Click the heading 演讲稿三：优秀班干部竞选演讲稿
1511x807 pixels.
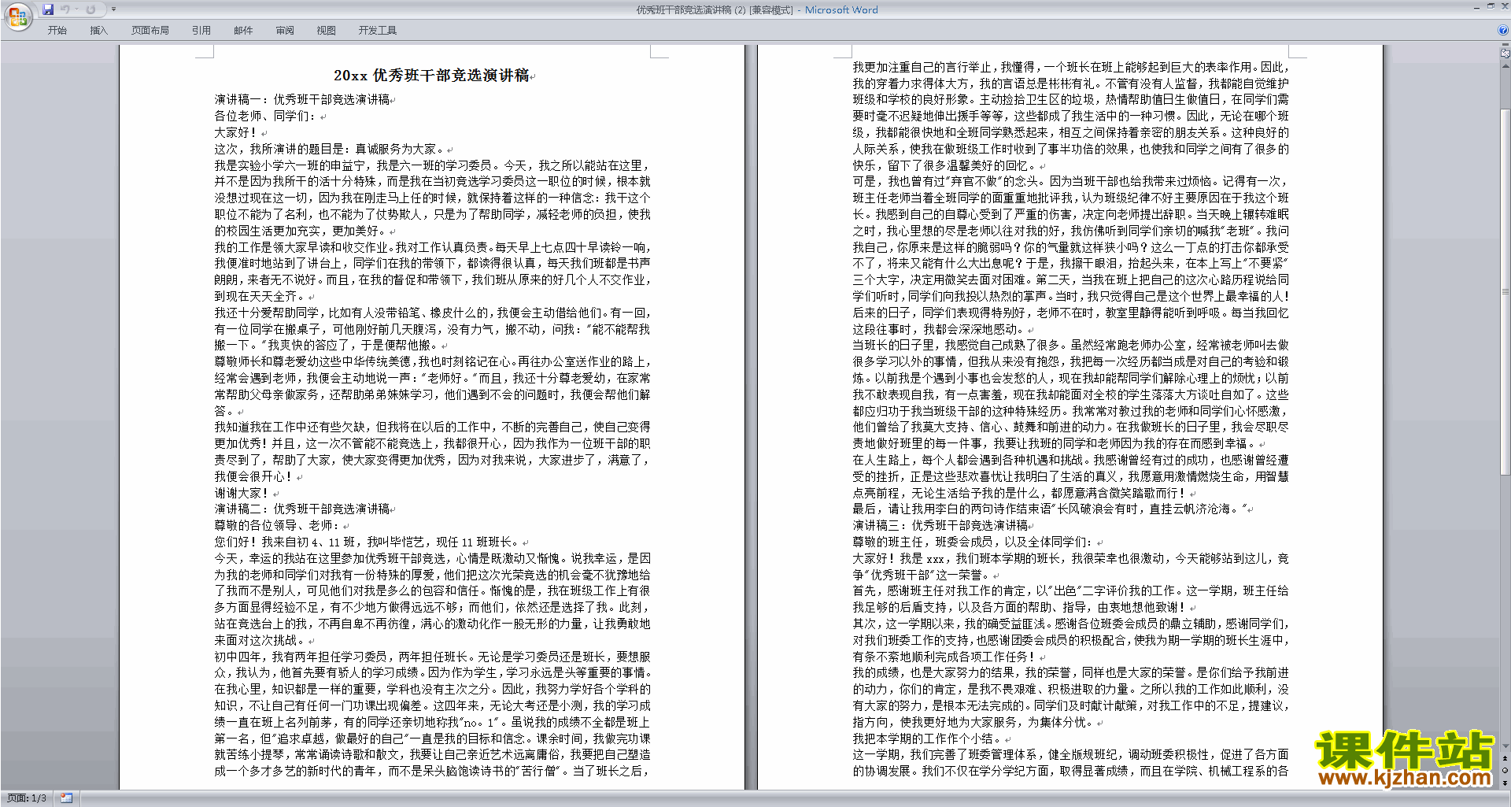[x=940, y=526]
